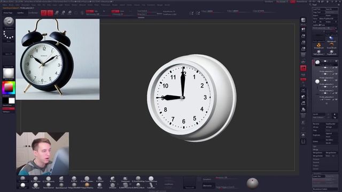Select the Move brush in bottom shelf
This screenshot has height=192, width=342.
61,179
